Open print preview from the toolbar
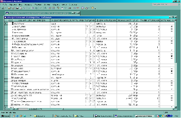The image size is (181, 118). 21,8
